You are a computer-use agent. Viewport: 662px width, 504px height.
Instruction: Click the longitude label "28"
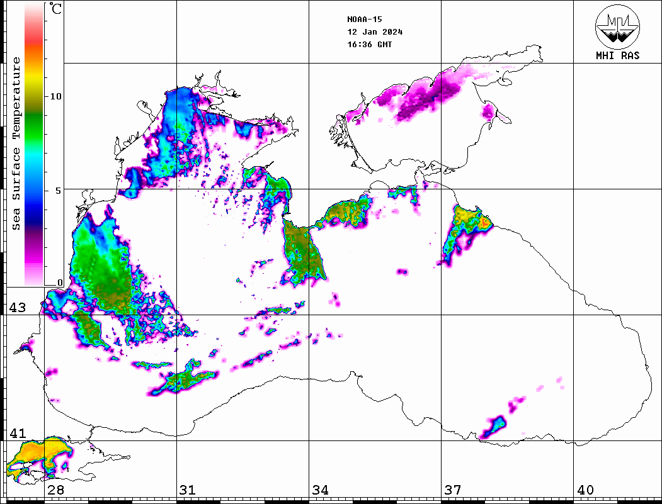(x=55, y=490)
